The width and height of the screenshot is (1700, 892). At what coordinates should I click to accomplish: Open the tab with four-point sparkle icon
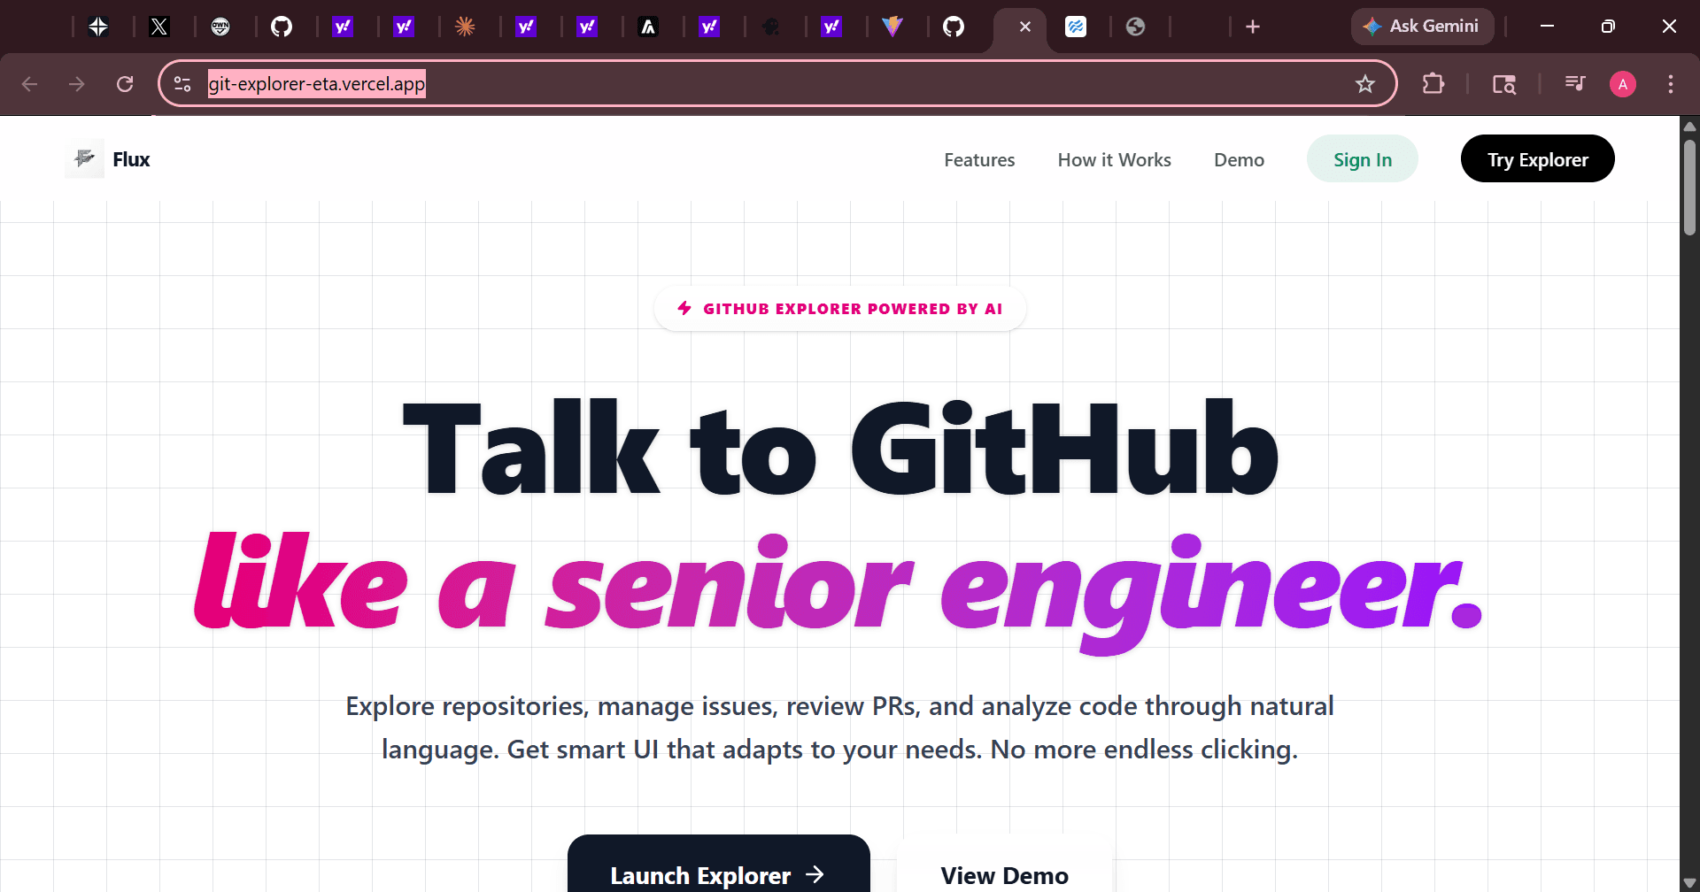(98, 27)
